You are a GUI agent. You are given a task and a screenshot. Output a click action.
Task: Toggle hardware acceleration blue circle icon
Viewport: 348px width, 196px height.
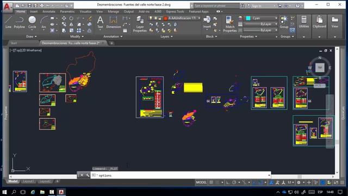coord(322,182)
